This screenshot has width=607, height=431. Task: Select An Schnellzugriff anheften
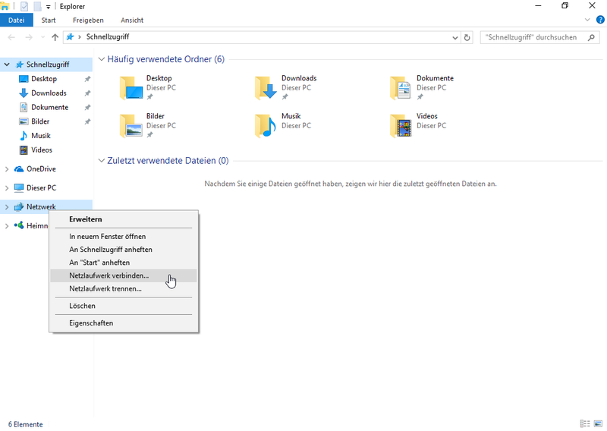124,250
